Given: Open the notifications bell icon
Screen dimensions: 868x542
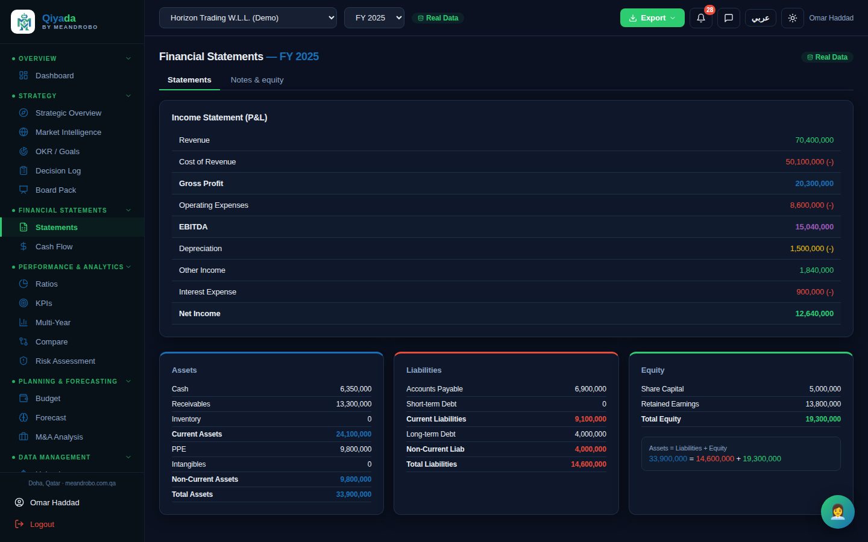Looking at the screenshot, I should coord(700,18).
